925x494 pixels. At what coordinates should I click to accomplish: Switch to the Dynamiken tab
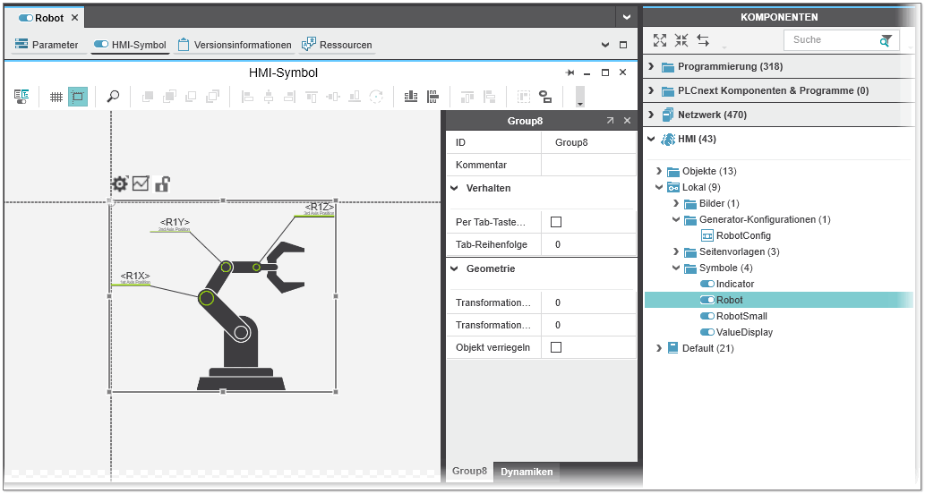(527, 472)
